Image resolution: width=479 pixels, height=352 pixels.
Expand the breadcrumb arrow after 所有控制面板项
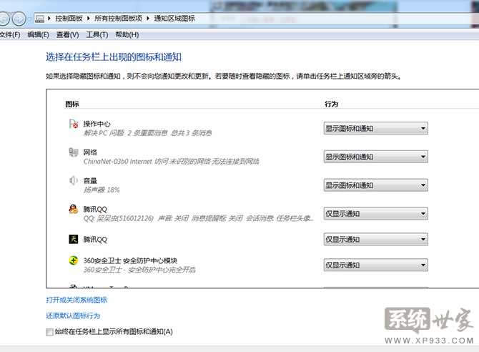148,19
